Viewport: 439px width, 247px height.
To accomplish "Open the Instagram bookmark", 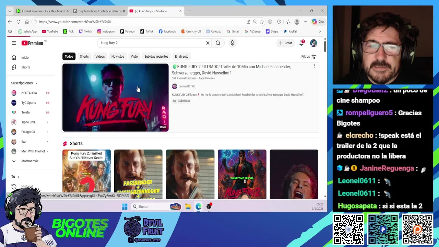I will click(x=106, y=31).
